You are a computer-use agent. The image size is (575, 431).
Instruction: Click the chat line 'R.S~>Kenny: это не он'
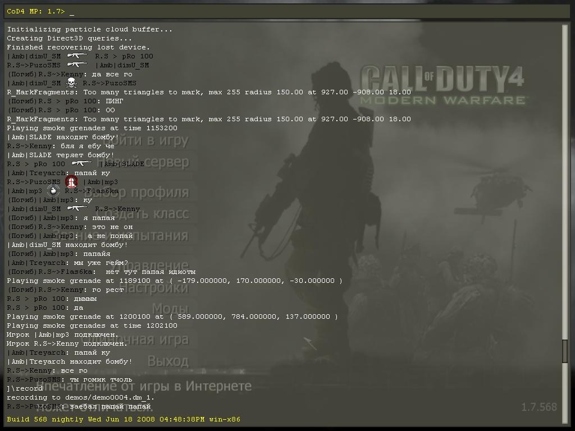coord(70,227)
